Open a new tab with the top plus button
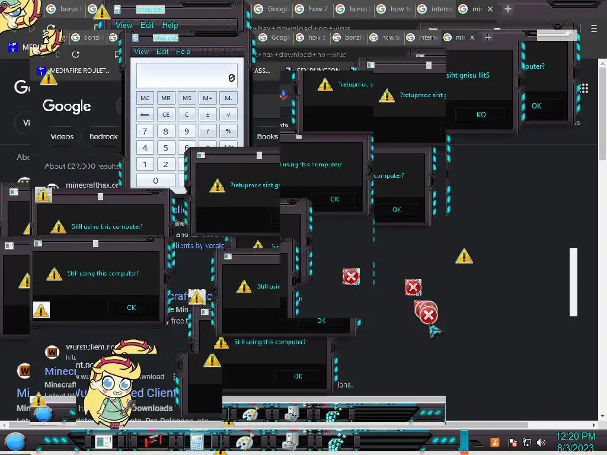 click(508, 9)
